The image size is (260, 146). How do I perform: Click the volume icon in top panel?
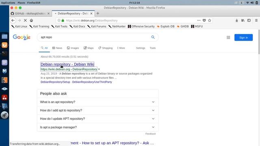point(252,3)
